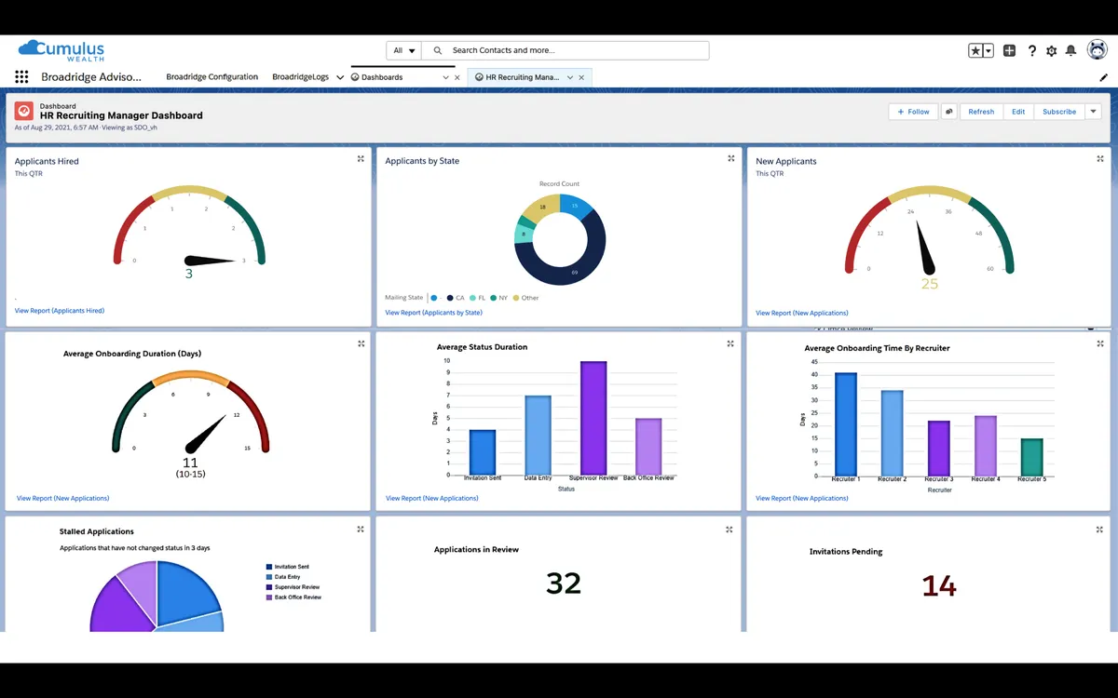Expand the Applicants Hired widget
Image resolution: width=1118 pixels, height=698 pixels.
coord(361,159)
